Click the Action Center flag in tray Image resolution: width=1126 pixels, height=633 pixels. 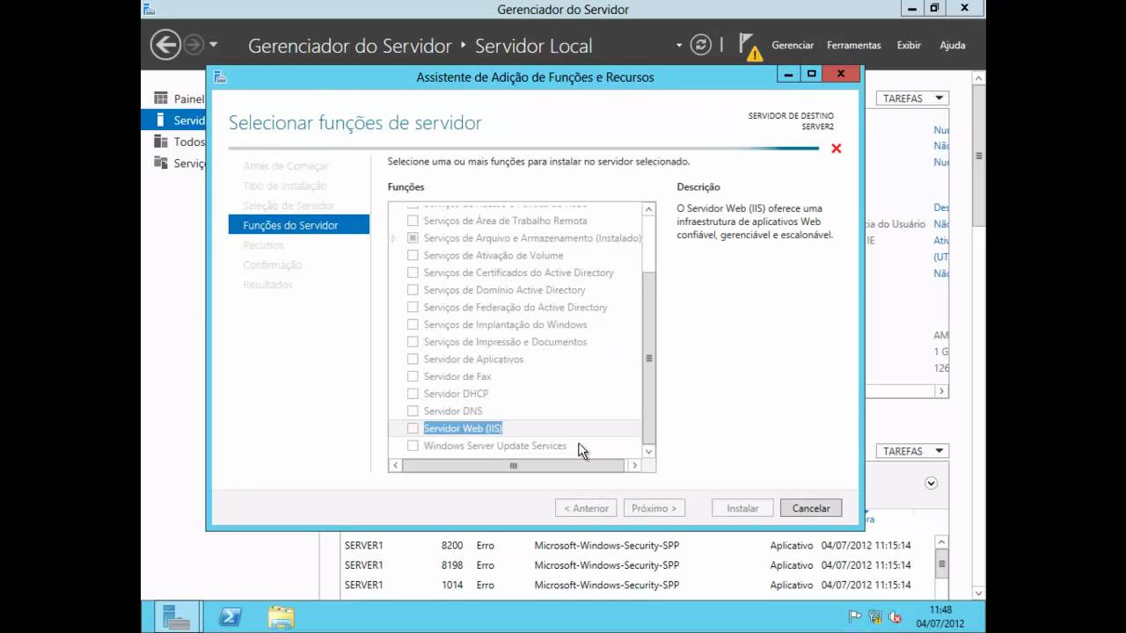click(x=854, y=617)
